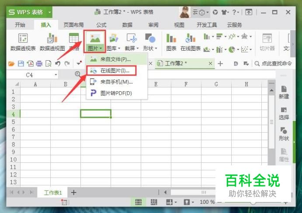Click the C4 Name Box field

point(29,75)
